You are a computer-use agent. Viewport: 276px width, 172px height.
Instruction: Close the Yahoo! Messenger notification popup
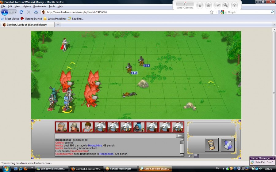point(273,158)
